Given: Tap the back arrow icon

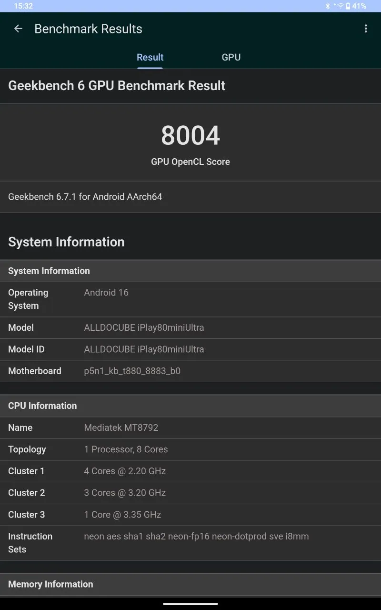Looking at the screenshot, I should pos(18,29).
